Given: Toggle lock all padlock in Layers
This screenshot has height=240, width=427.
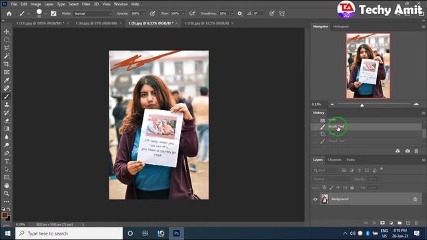Looking at the screenshot, I should click(x=352, y=188).
